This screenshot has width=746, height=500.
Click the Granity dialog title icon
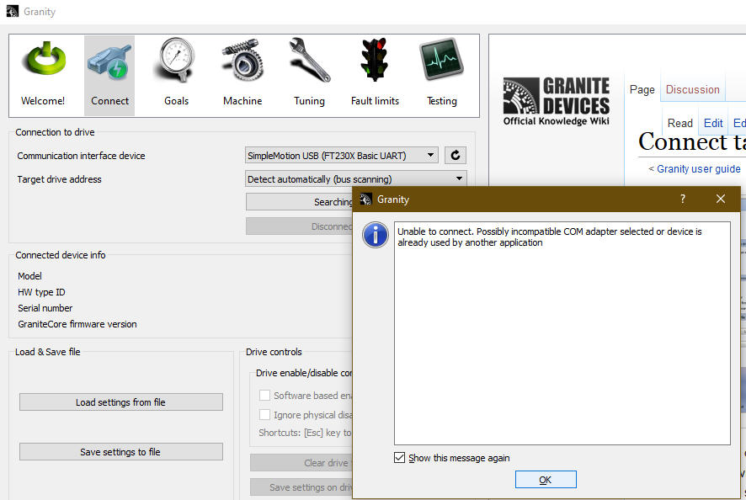pos(365,199)
